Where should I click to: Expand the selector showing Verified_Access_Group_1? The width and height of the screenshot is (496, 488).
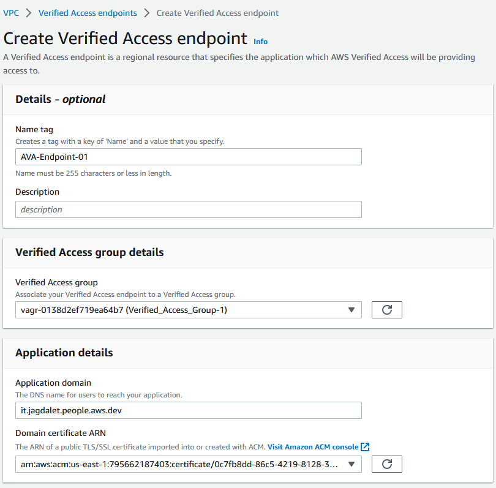pos(184,310)
